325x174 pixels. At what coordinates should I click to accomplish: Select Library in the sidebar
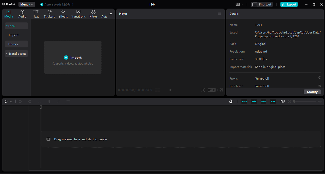point(17,44)
